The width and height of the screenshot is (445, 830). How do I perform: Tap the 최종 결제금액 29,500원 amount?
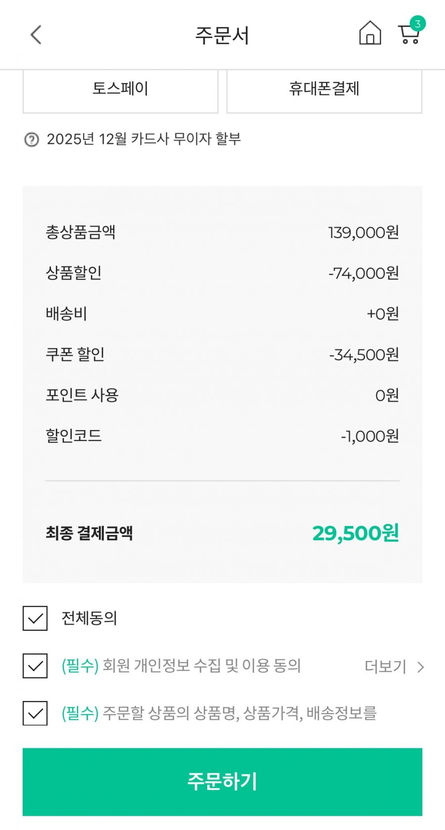point(355,533)
